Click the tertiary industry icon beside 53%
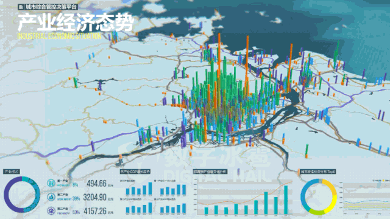Screen dimensions: 390x219 [51, 211]
